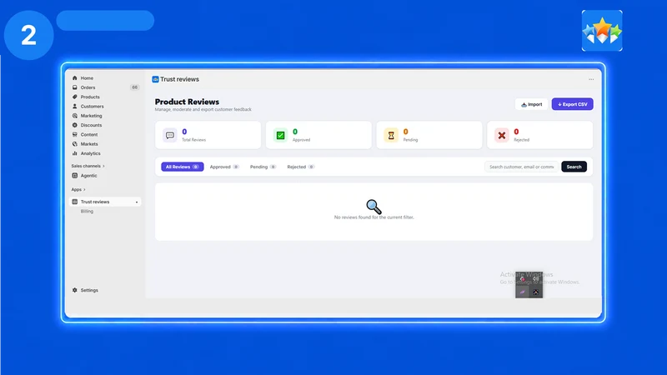
Task: Click the star logo in top-right corner
Action: coord(602,31)
